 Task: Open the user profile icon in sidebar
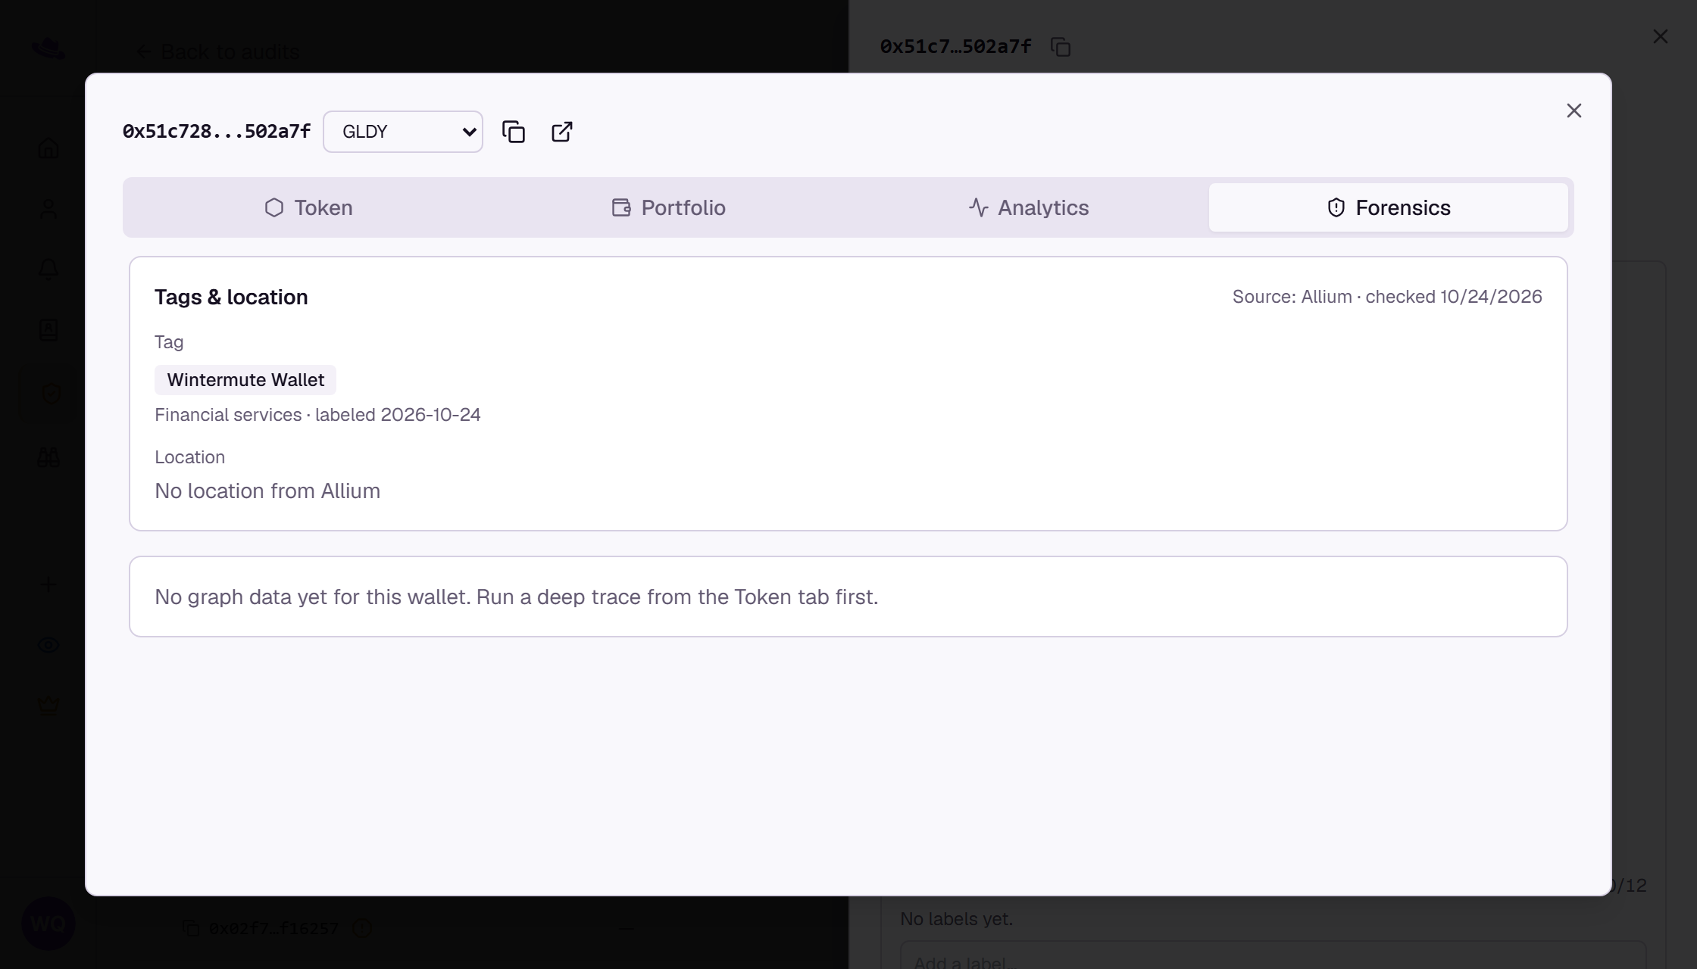[48, 209]
